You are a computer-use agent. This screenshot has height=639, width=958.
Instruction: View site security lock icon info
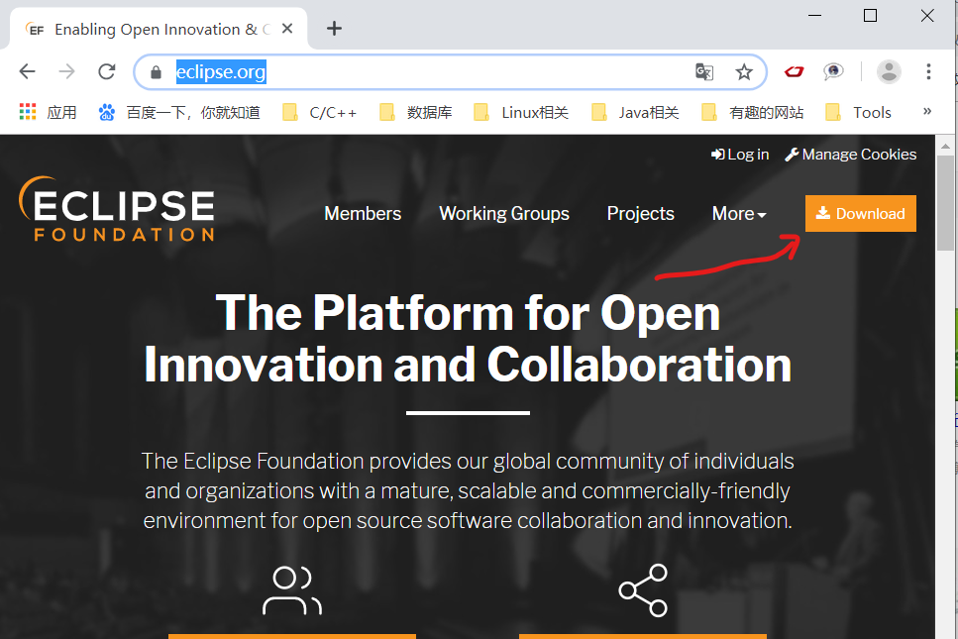156,72
